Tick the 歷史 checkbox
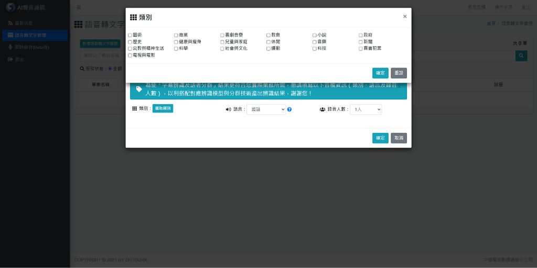The height and width of the screenshot is (268, 537). click(130, 42)
